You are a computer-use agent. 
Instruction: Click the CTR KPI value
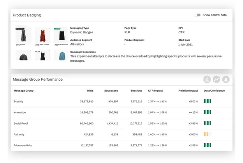(181, 32)
